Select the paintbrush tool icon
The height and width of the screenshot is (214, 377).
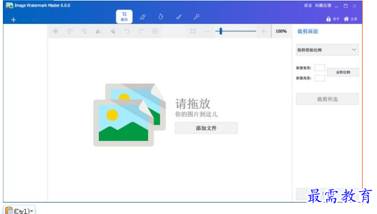pyautogui.click(x=179, y=17)
